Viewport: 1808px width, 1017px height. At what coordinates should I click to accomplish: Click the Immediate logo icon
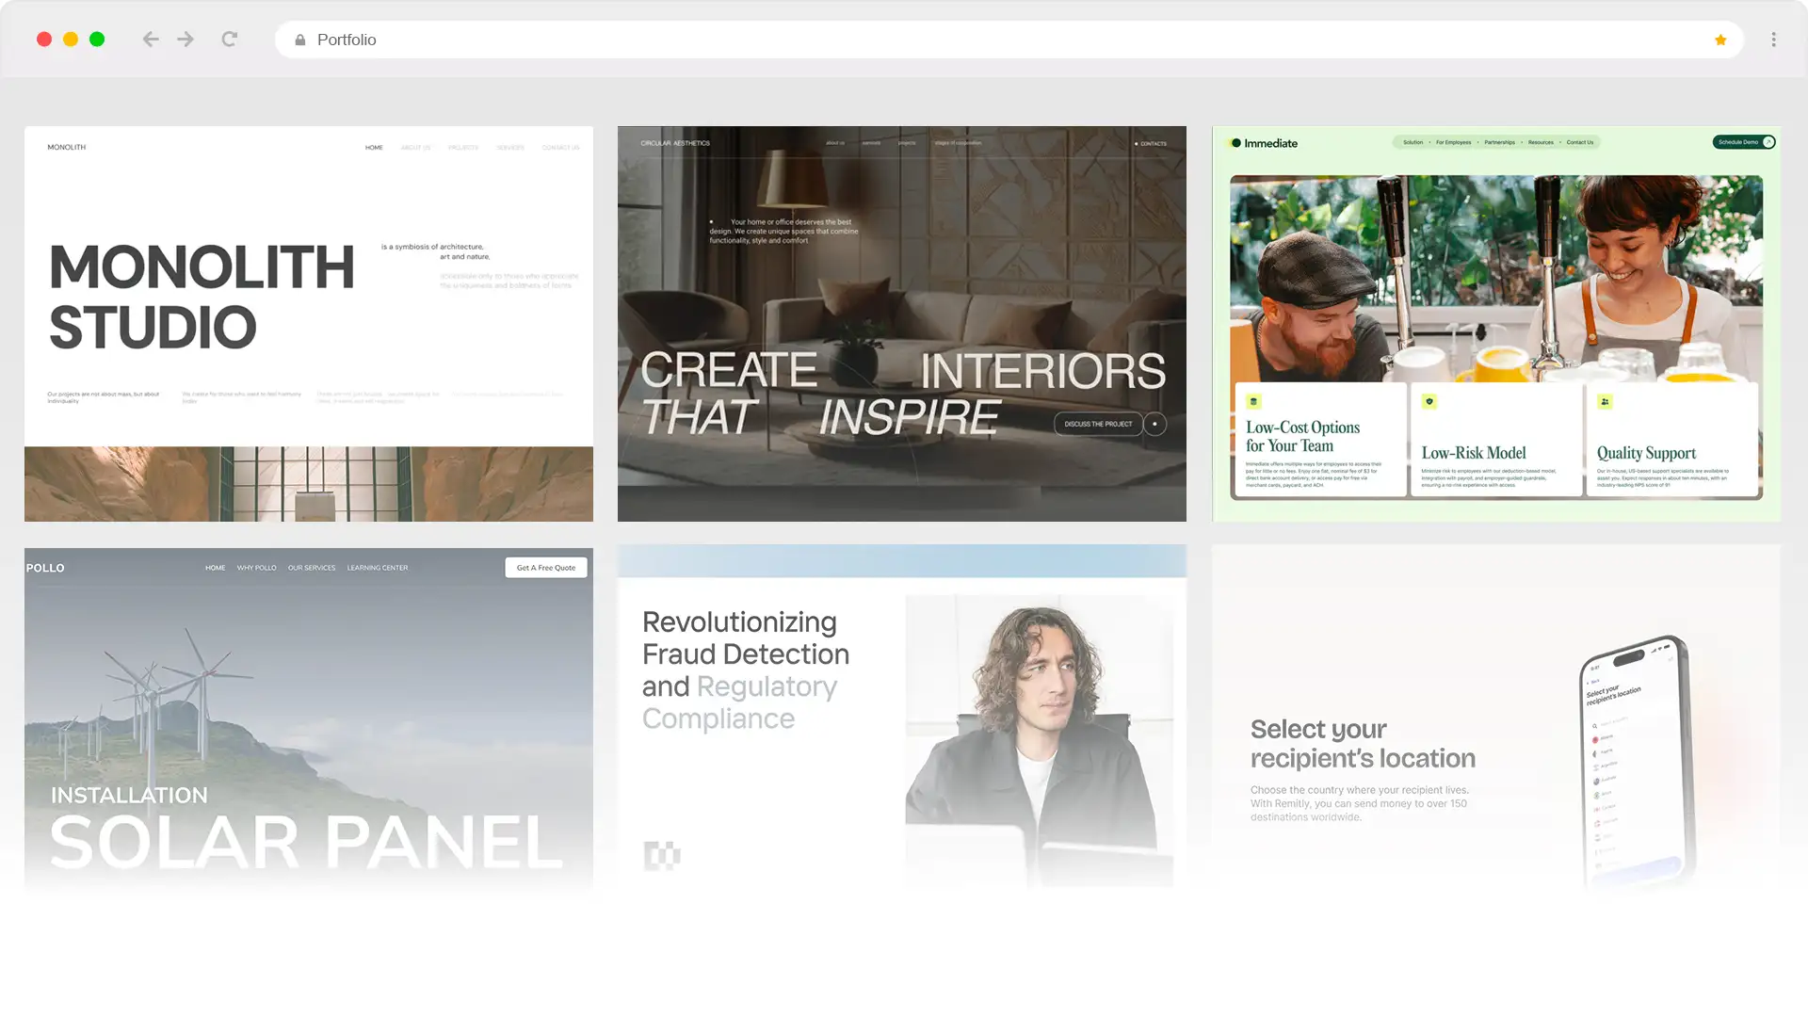(x=1235, y=143)
